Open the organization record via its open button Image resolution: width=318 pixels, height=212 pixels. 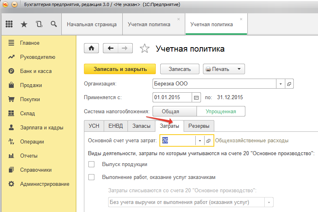(289, 84)
